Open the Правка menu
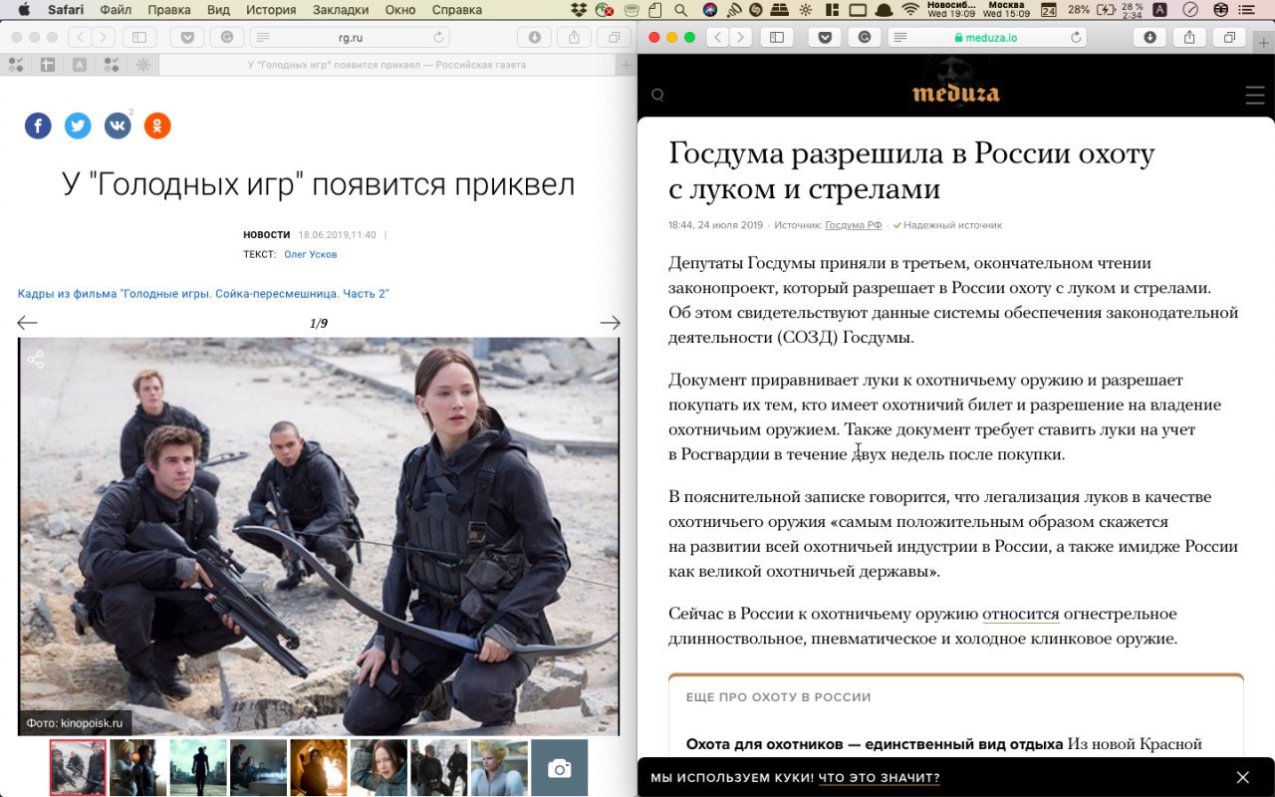 click(168, 10)
